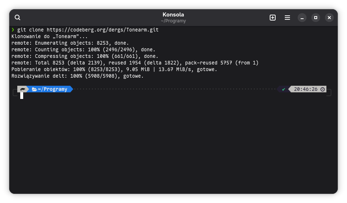This screenshot has width=347, height=203.
Task: Click the green checkmark status icon
Action: pos(283,89)
